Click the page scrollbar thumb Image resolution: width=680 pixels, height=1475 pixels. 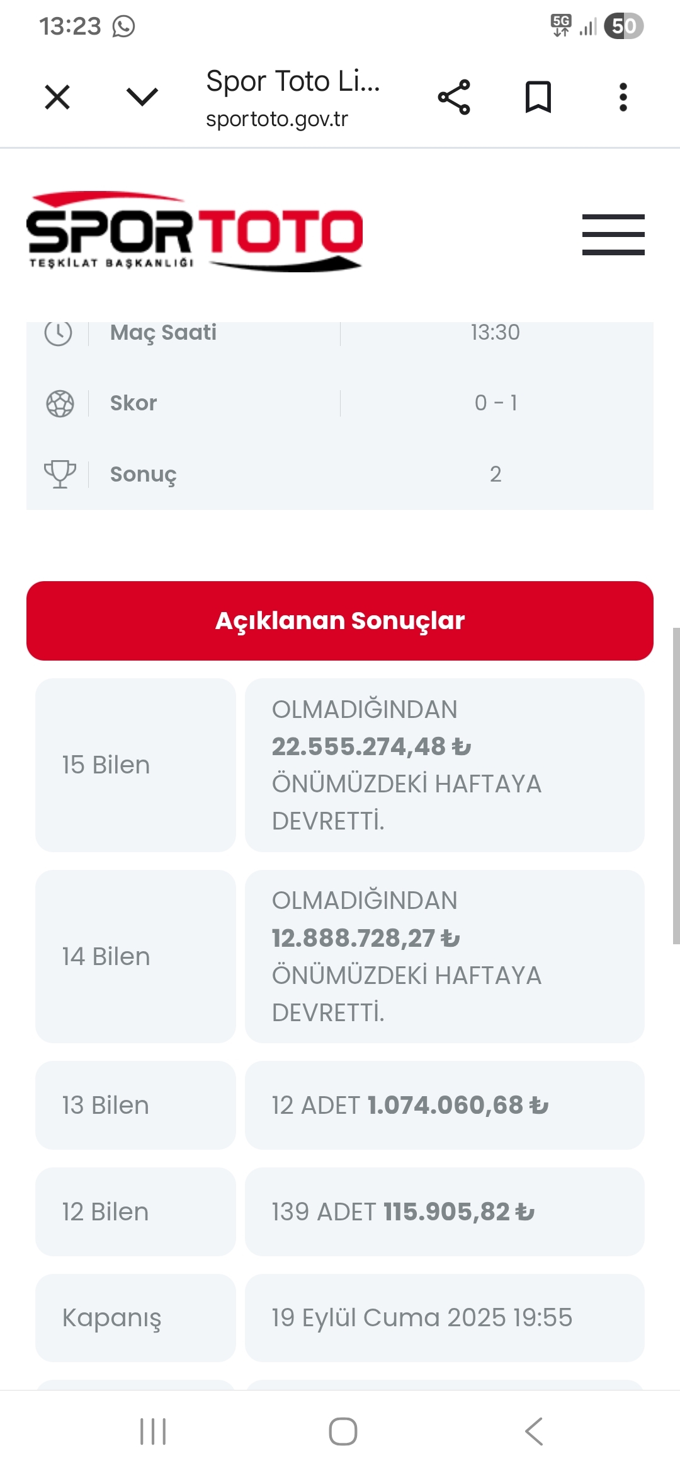pyautogui.click(x=676, y=785)
